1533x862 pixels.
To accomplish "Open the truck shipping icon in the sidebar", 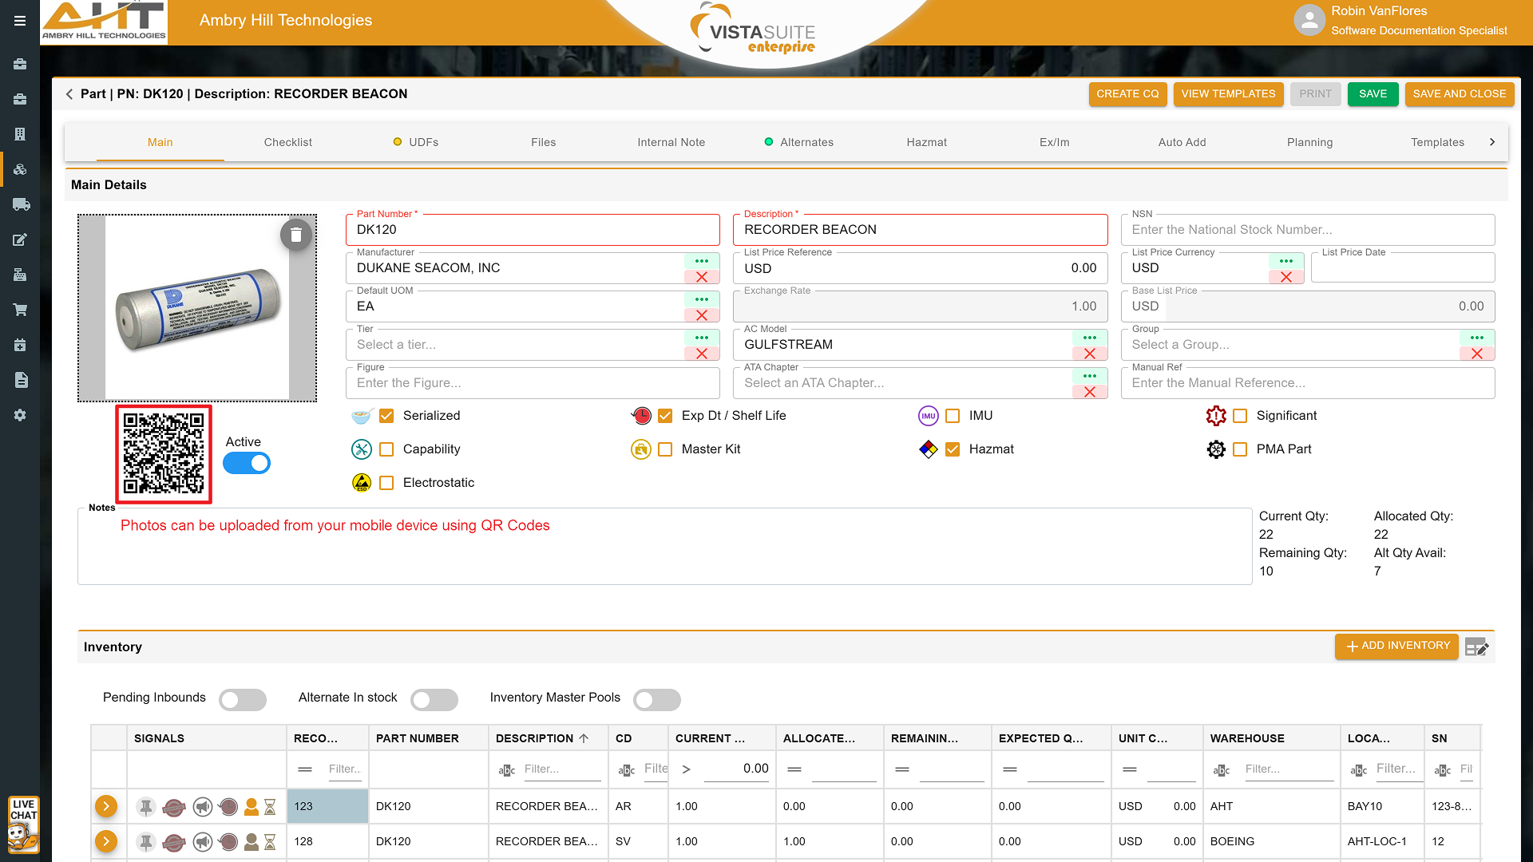I will (x=20, y=204).
